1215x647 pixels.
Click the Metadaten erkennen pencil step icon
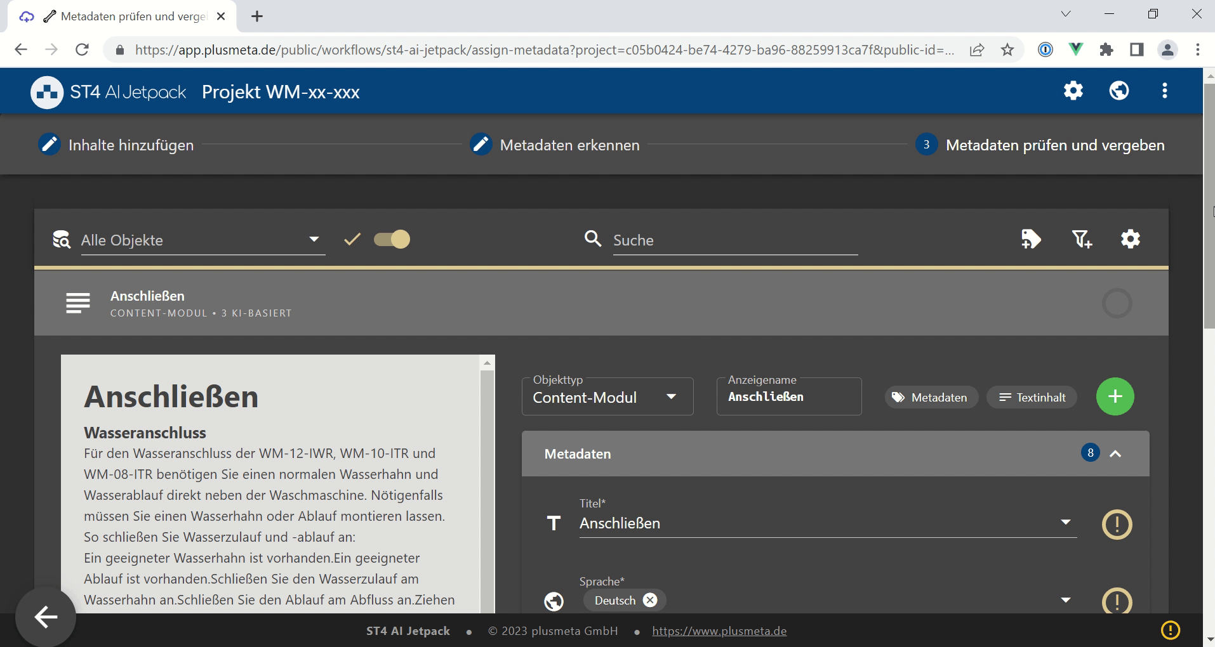pos(481,145)
